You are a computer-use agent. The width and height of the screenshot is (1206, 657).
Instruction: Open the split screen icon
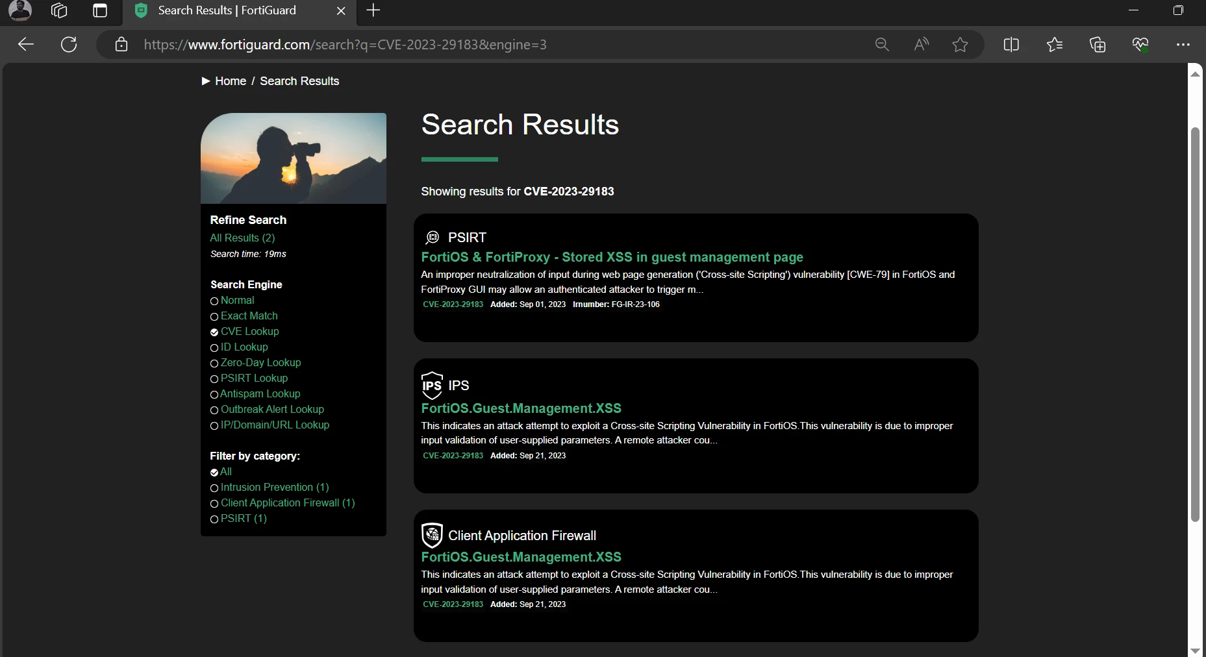[1011, 44]
